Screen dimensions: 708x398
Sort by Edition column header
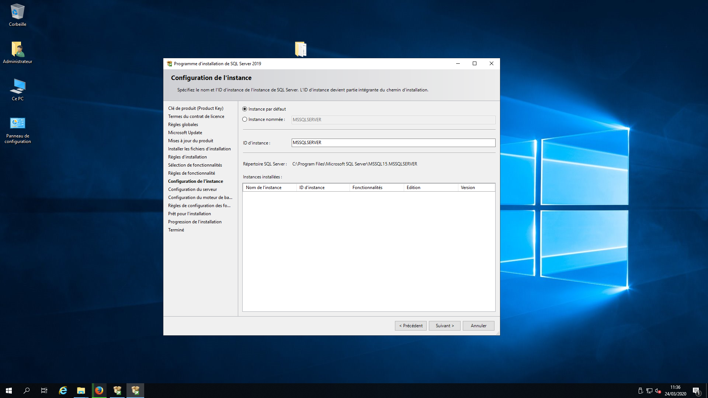[x=431, y=188]
